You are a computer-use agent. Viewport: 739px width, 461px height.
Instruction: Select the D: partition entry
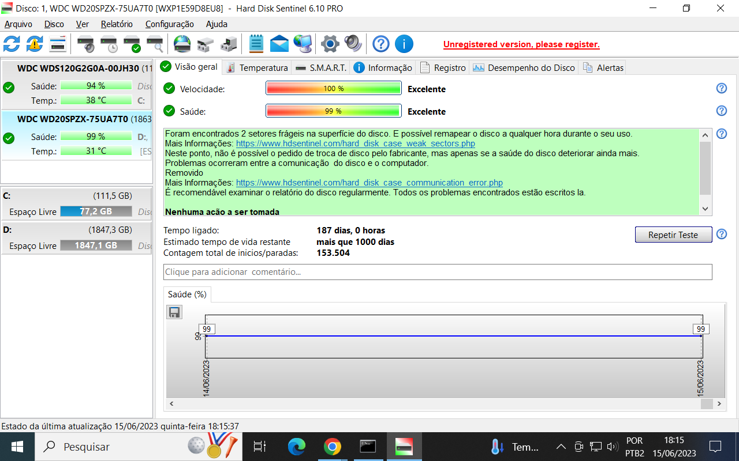pyautogui.click(x=76, y=237)
